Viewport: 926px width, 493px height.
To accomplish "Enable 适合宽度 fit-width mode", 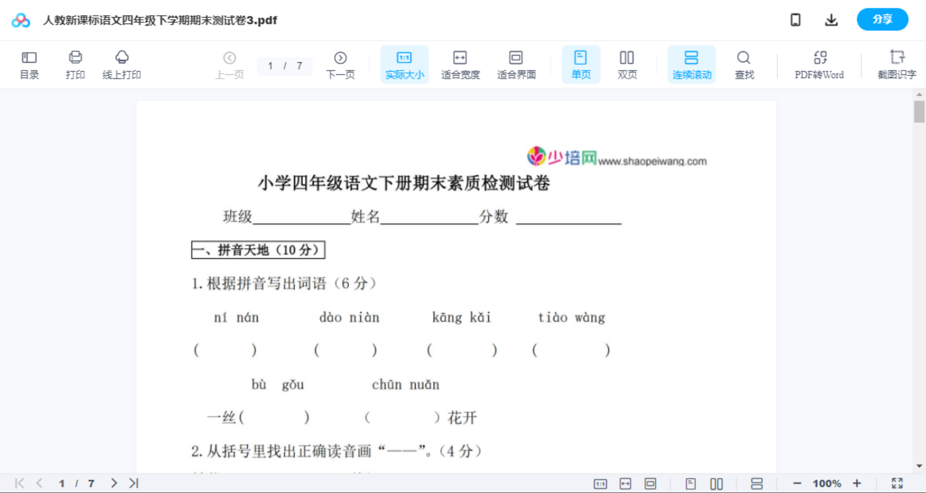I will [460, 64].
